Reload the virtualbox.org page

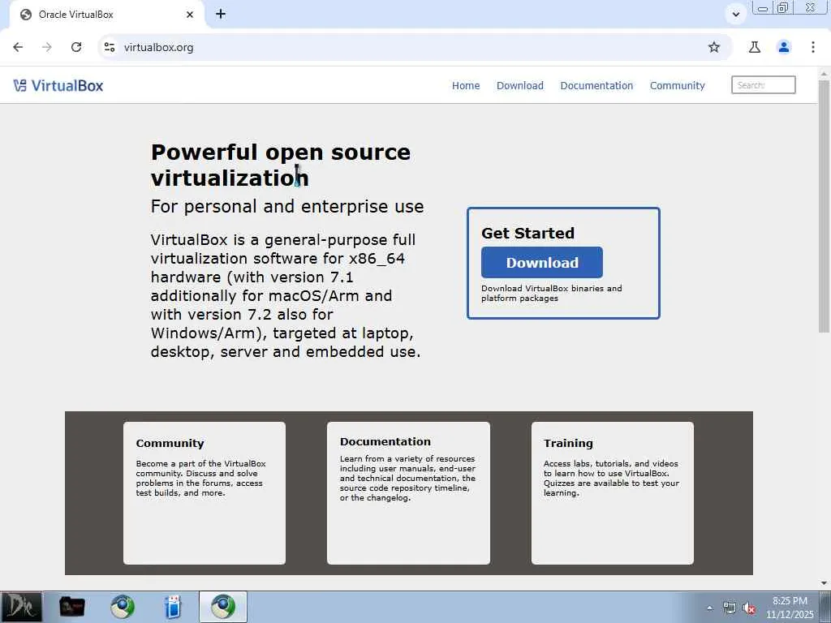pyautogui.click(x=76, y=47)
